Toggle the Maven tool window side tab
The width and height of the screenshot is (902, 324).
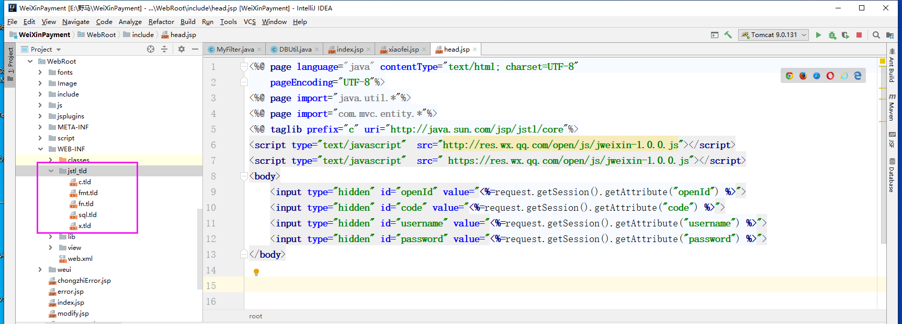(x=892, y=107)
